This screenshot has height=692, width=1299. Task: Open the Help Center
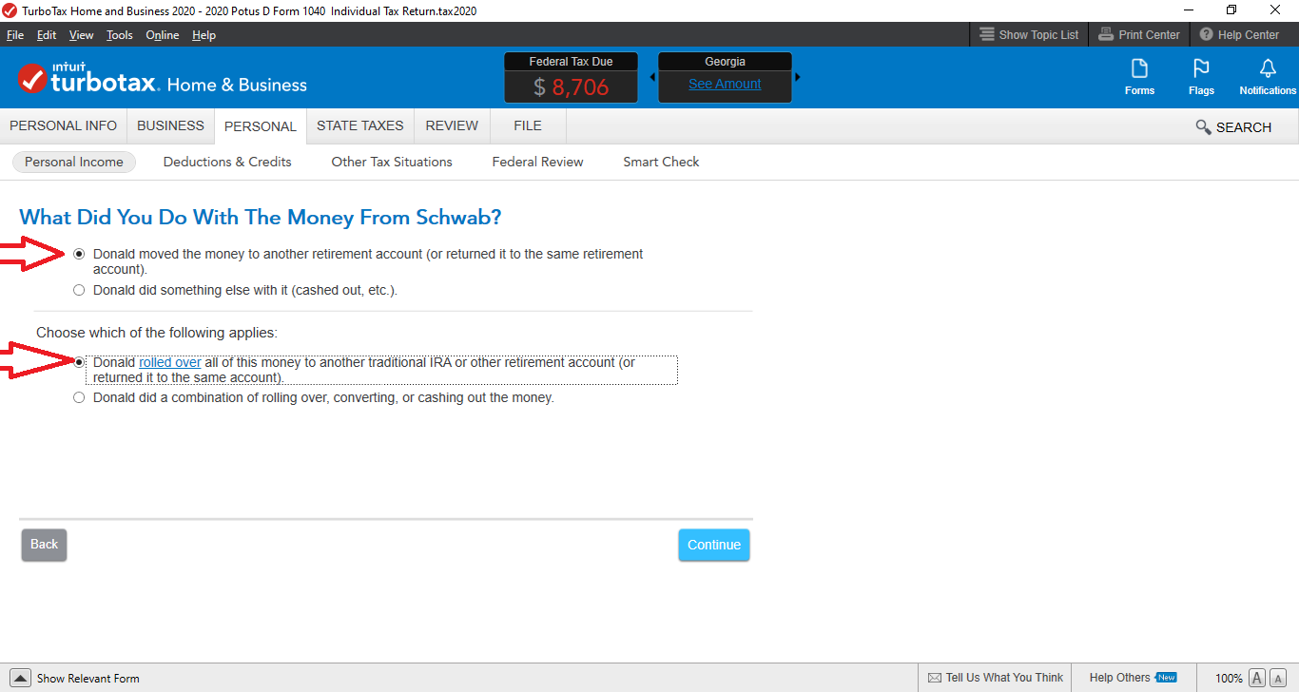(x=1239, y=35)
